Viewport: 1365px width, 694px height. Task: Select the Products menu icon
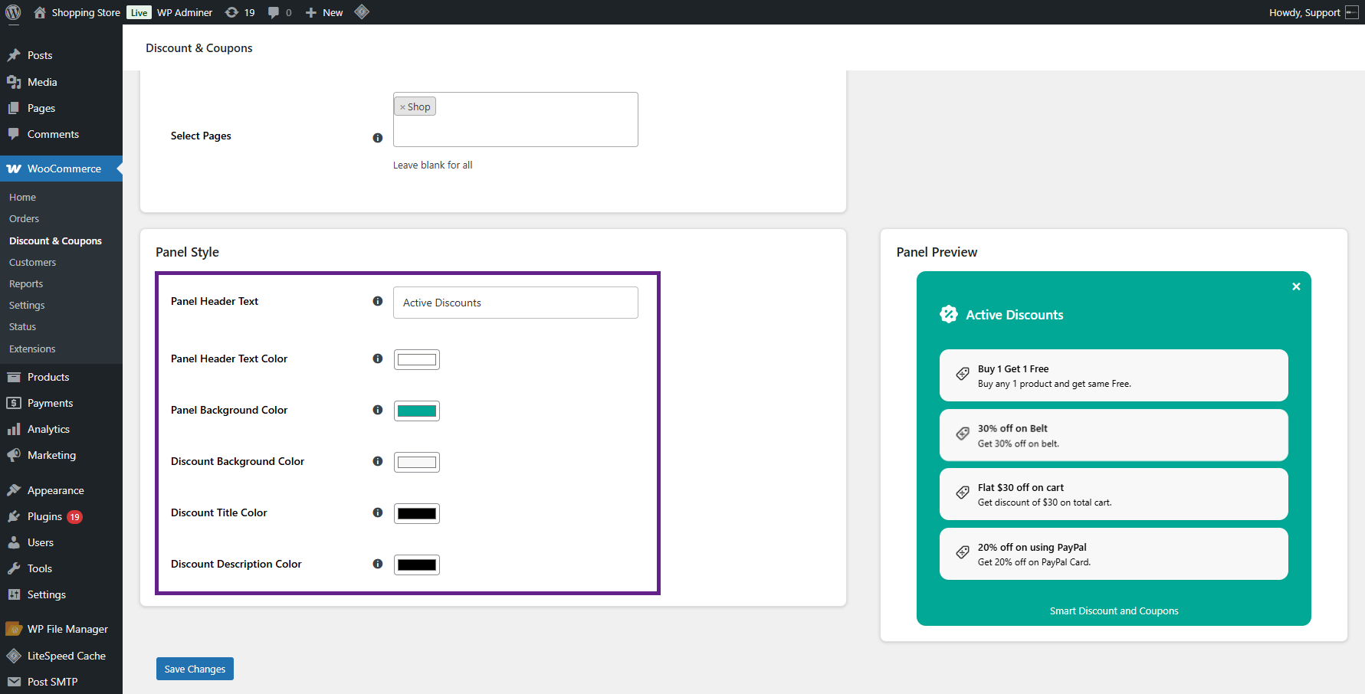[x=14, y=376]
